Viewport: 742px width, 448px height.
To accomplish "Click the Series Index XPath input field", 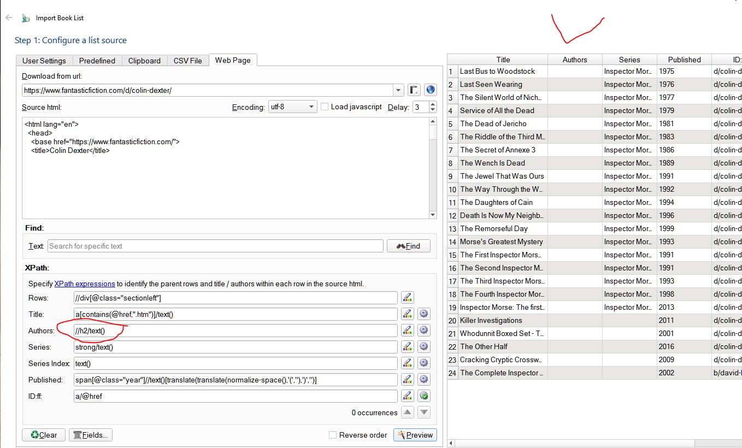I will pos(235,363).
